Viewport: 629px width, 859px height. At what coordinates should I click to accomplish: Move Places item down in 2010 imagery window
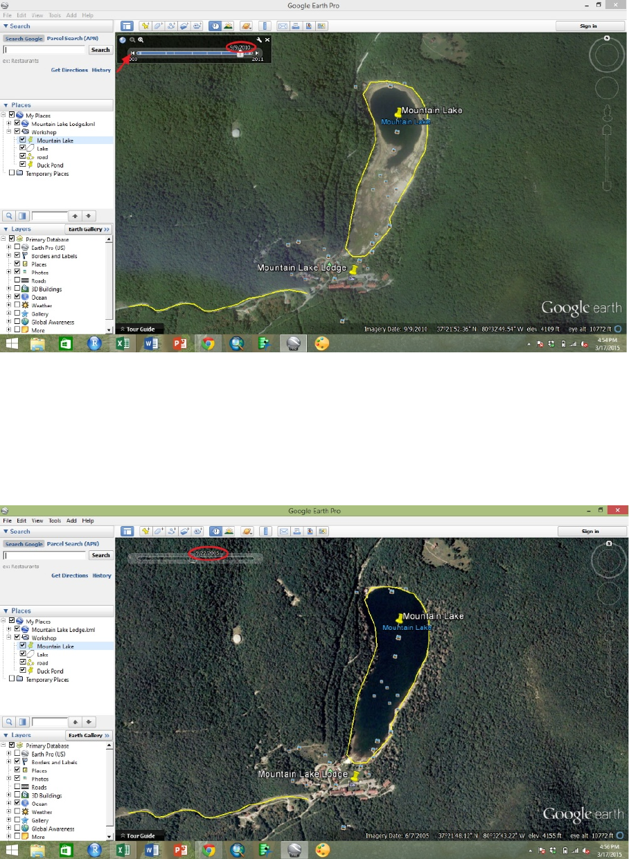[89, 216]
